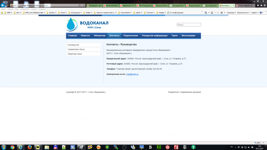This screenshot has width=267, height=150.
Task: Open 'Раскрытие информации' navigation item
Action: coord(155,36)
